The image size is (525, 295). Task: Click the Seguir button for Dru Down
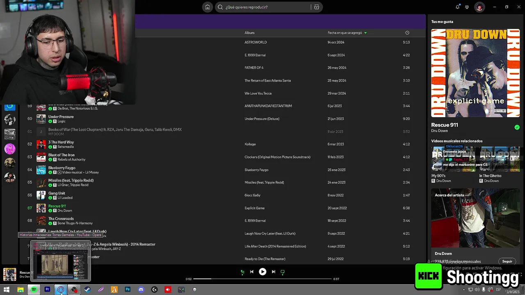(507, 261)
